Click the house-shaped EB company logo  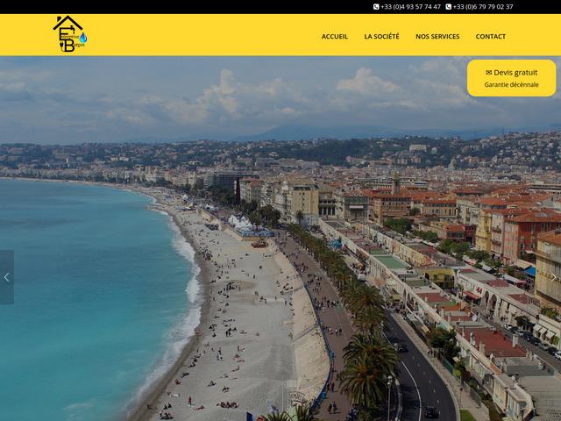coord(70,34)
